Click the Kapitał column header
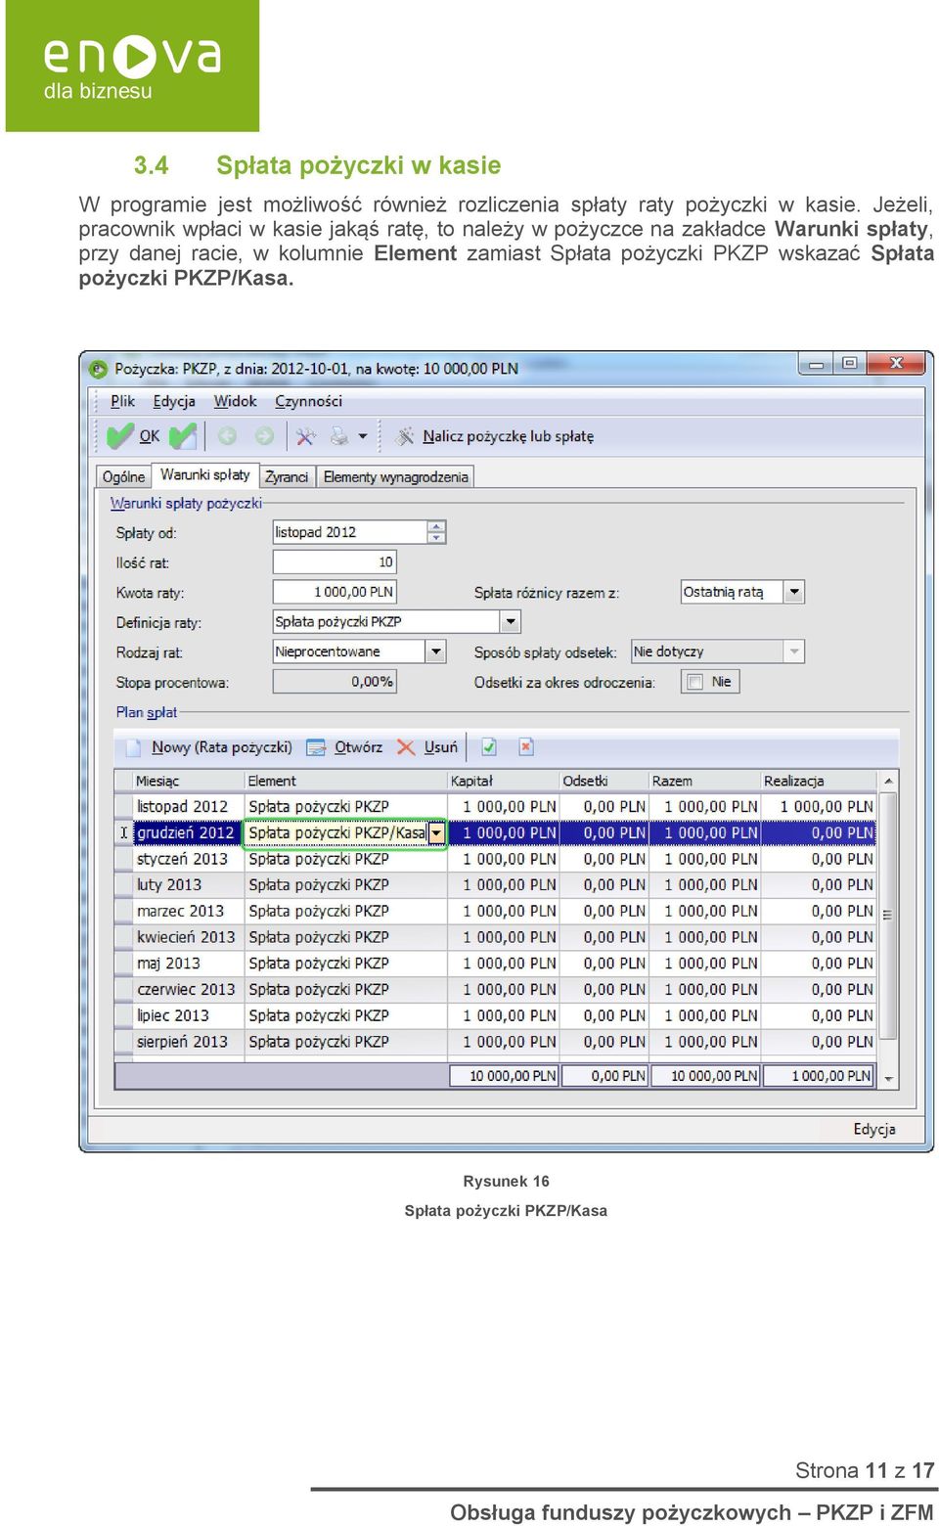 tap(503, 781)
